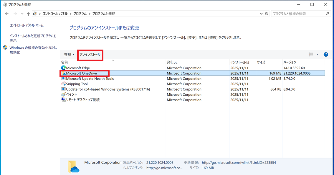Screen dimensions: 334x175
Task: Sort by インストール日 column header
Action: [240, 62]
